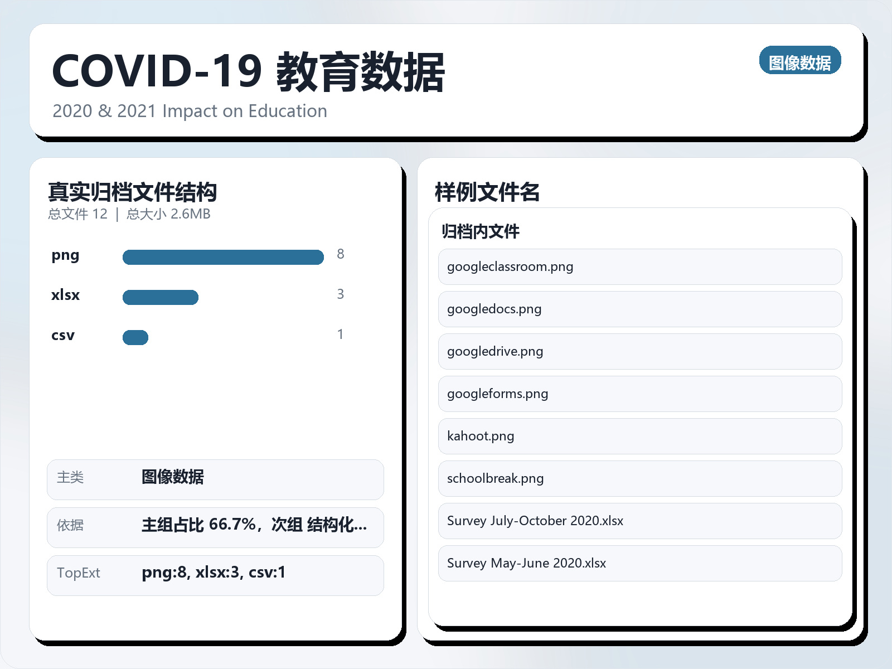The height and width of the screenshot is (669, 892).
Task: Click the 主类 row showing 图像数据
Action: (215, 479)
